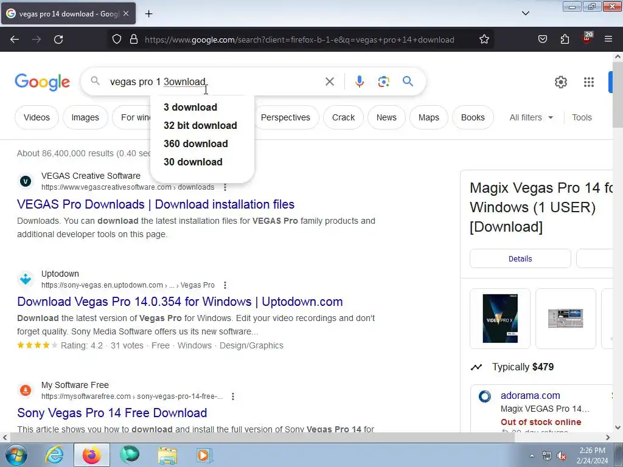View site security lock information

tap(134, 40)
